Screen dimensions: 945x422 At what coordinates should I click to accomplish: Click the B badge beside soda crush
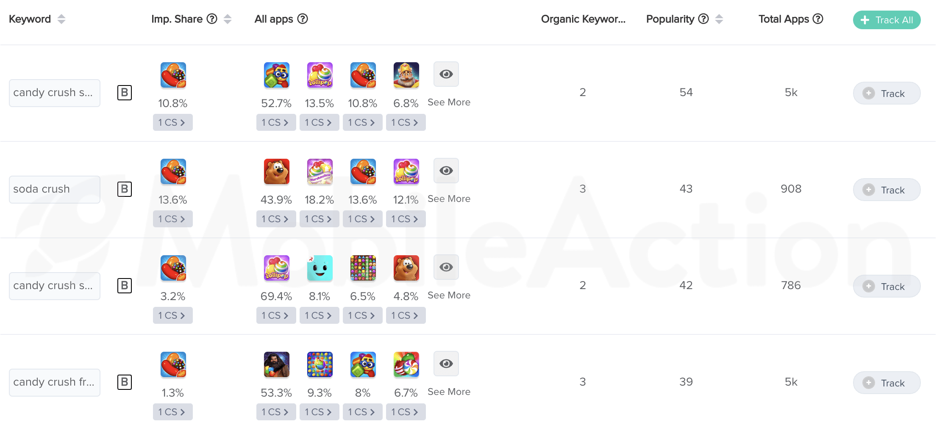coord(125,189)
